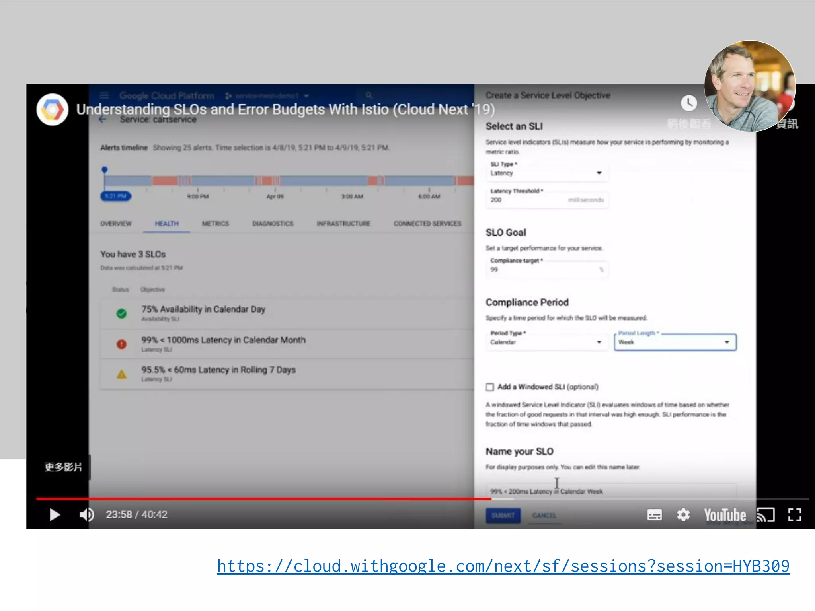
Task: Toggle subtitles captions icon
Action: click(654, 515)
